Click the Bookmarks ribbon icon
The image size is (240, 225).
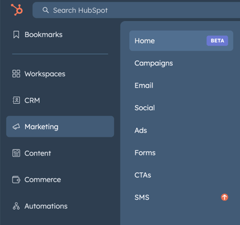point(16,35)
